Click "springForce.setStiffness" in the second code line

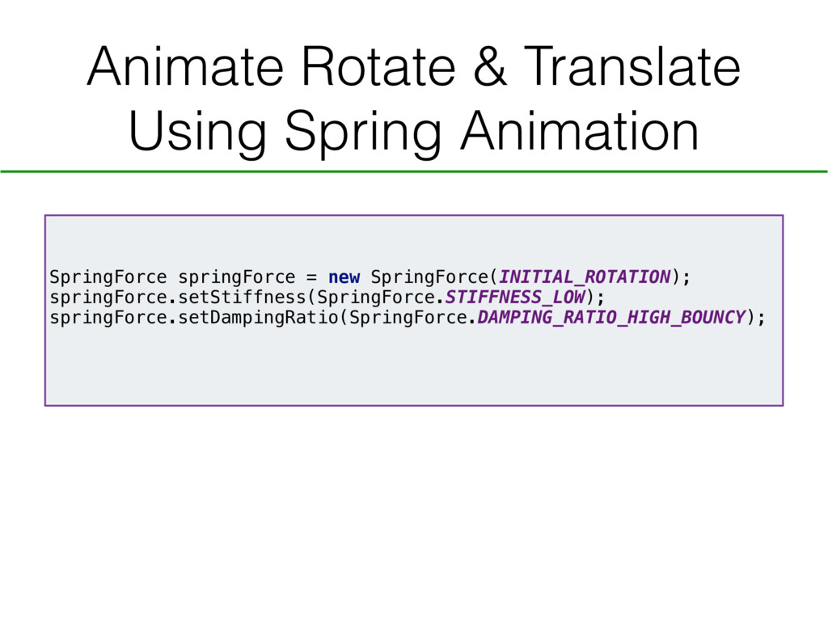(178, 298)
